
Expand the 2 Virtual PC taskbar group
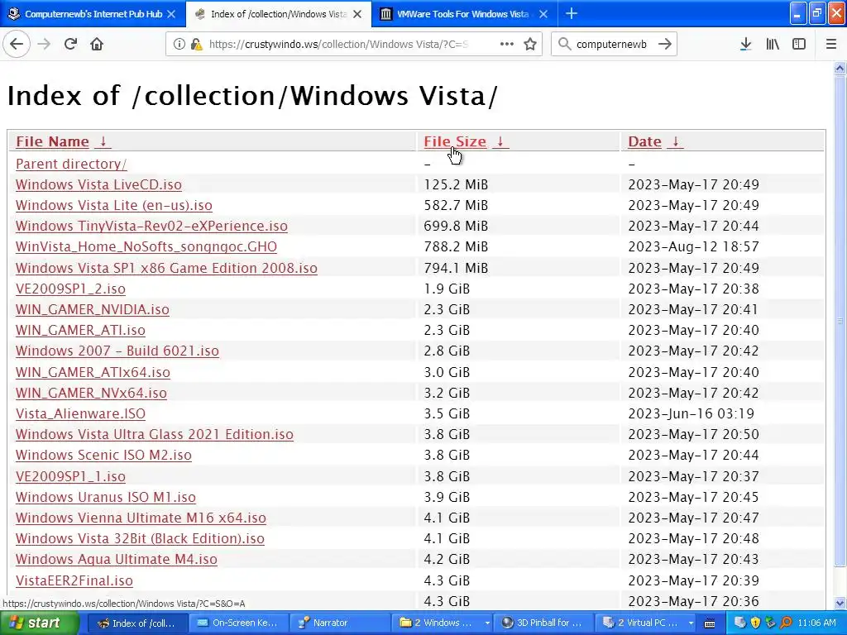coord(645,623)
